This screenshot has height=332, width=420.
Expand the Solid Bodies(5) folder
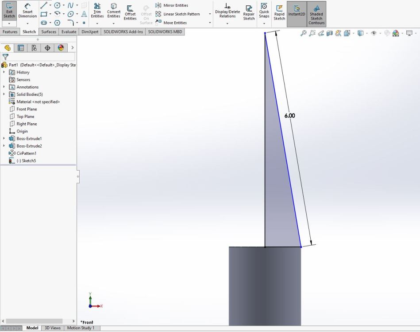[x=4, y=94]
